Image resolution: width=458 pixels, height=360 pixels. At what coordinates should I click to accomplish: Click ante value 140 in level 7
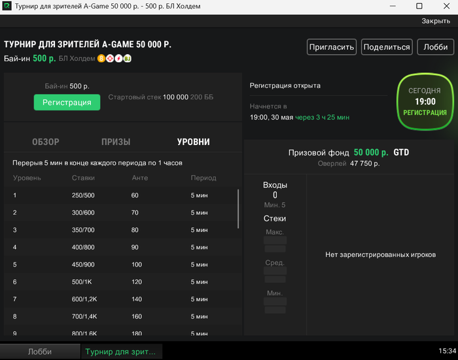136,299
